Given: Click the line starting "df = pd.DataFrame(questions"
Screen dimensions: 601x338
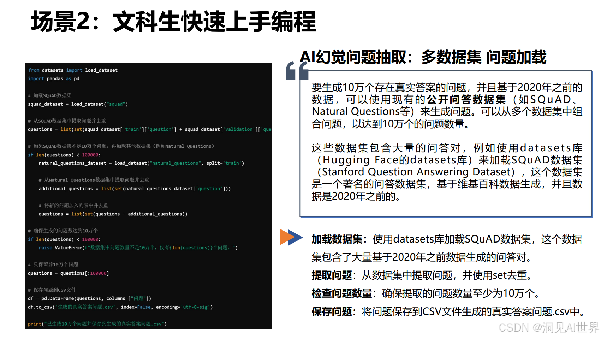Looking at the screenshot, I should [90, 298].
